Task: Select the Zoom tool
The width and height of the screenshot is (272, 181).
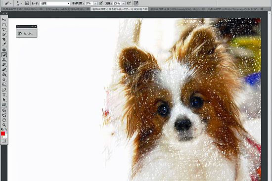Action: tap(4, 125)
